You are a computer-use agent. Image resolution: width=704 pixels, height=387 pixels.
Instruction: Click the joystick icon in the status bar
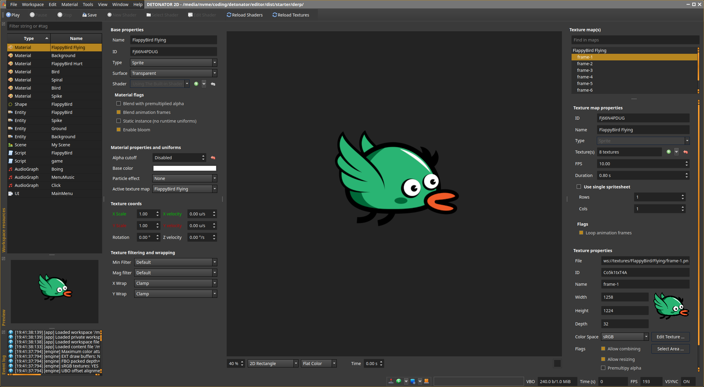point(391,381)
